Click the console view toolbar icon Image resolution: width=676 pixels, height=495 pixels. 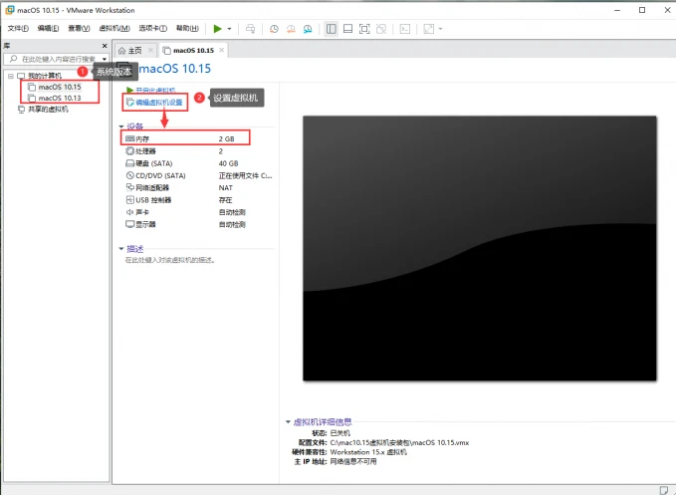pyautogui.click(x=406, y=29)
